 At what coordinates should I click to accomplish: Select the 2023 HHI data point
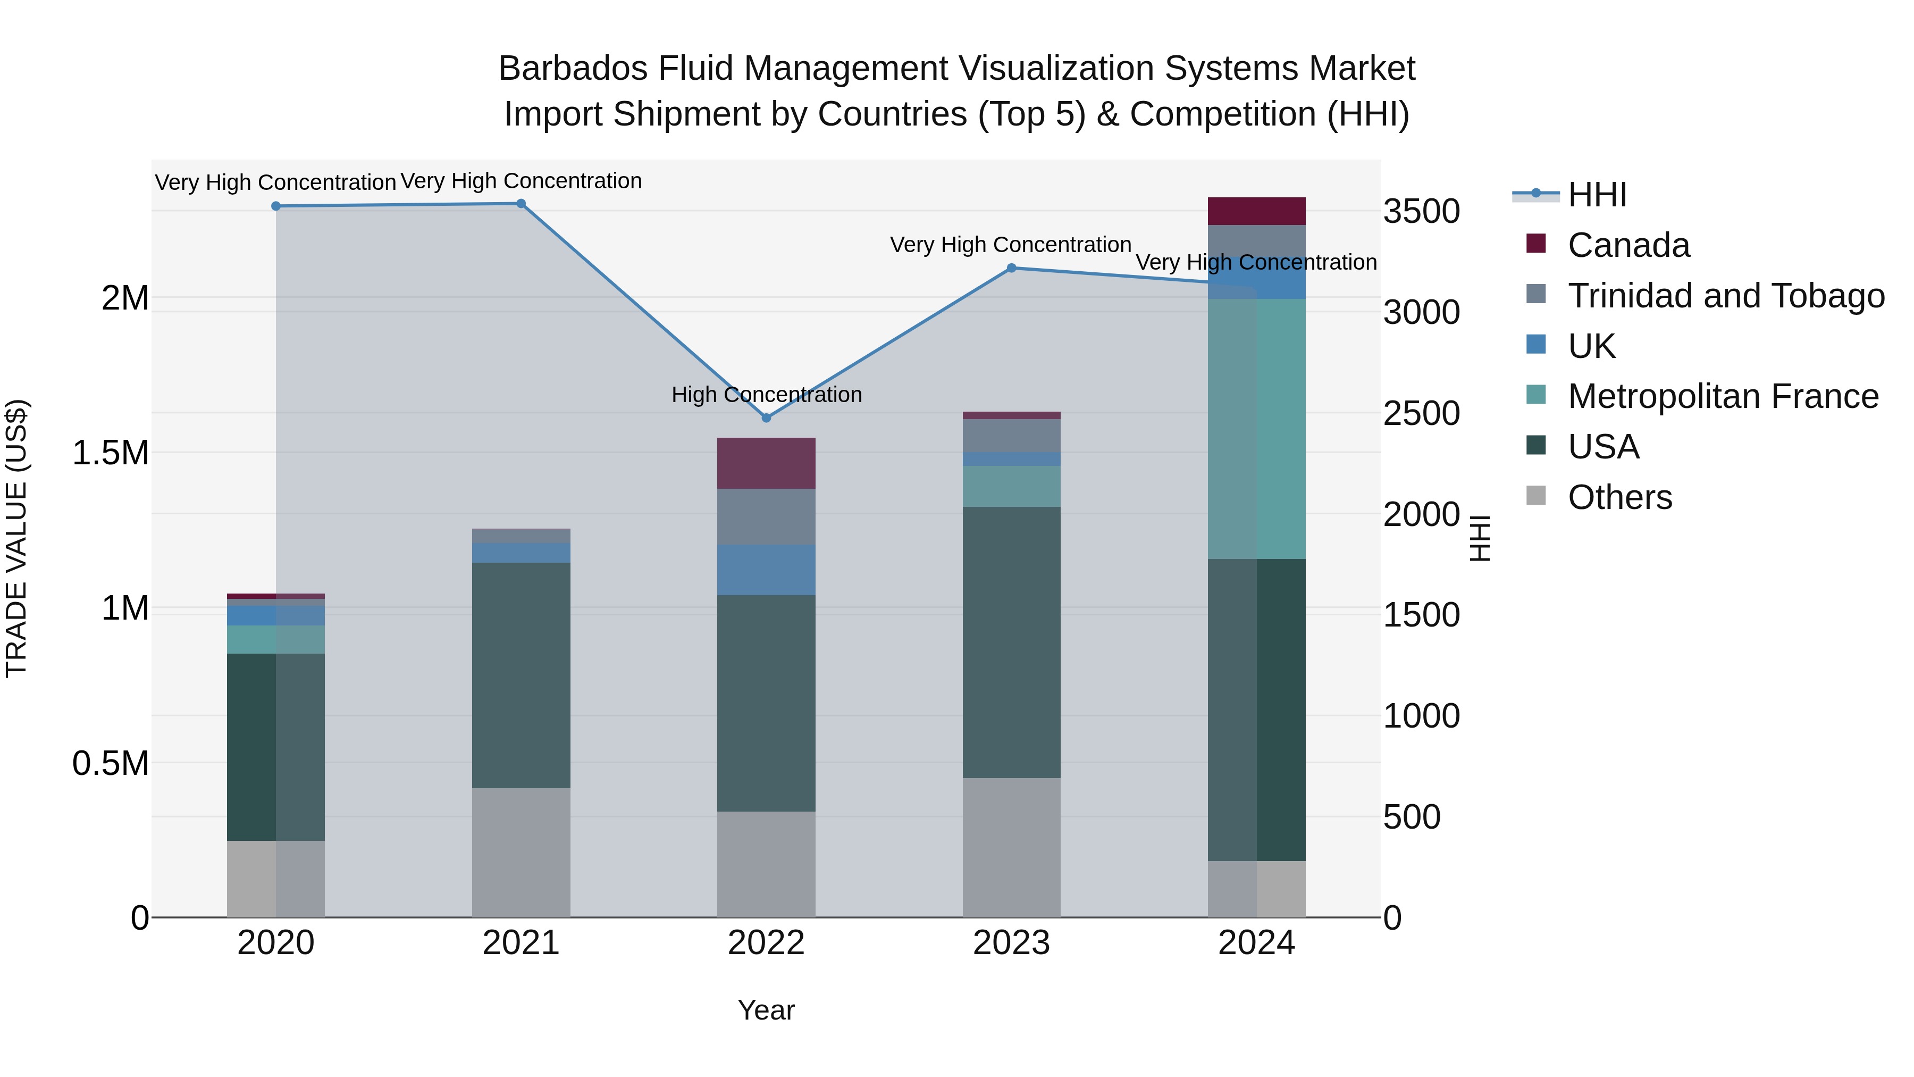[1011, 269]
